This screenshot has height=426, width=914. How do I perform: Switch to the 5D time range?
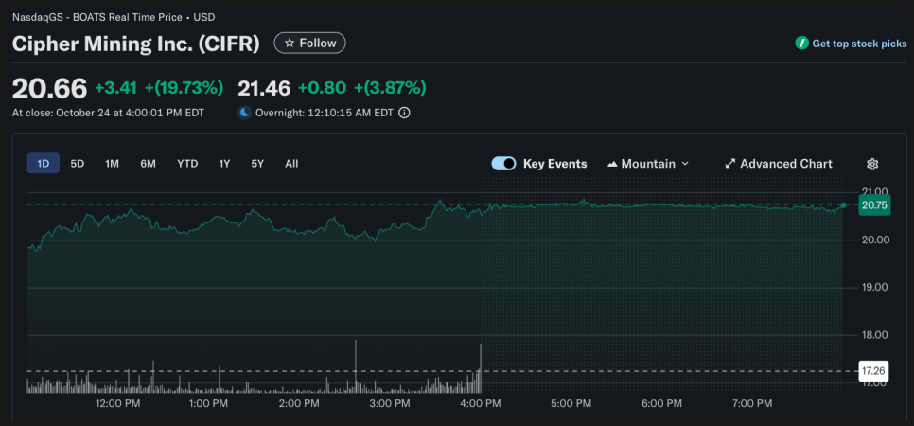78,164
